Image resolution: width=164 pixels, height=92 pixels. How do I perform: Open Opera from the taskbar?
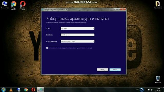point(33,90)
